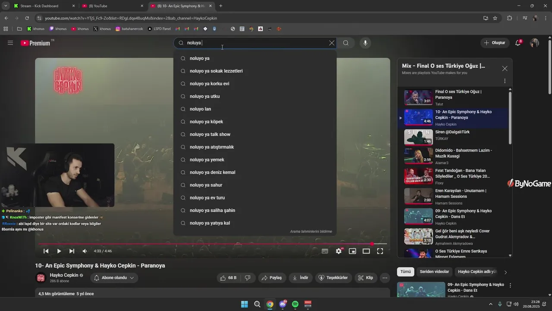Viewport: 552px width, 311px height.
Task: Toggle theater mode view
Action: (x=366, y=251)
